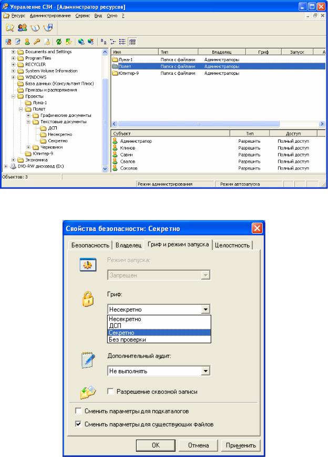Switch to list view button
The image size is (328, 457).
[122, 42]
